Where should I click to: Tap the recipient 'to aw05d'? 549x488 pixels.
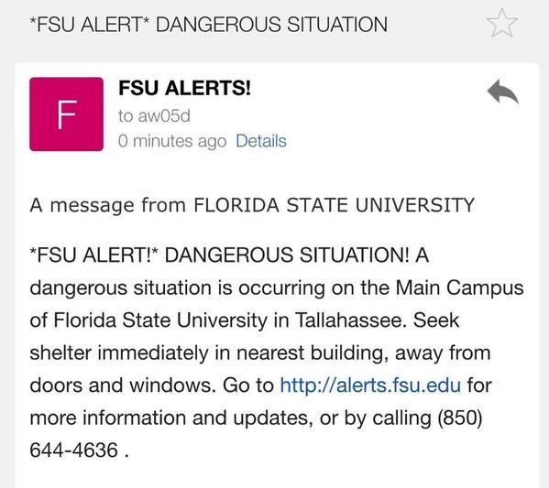tap(154, 115)
